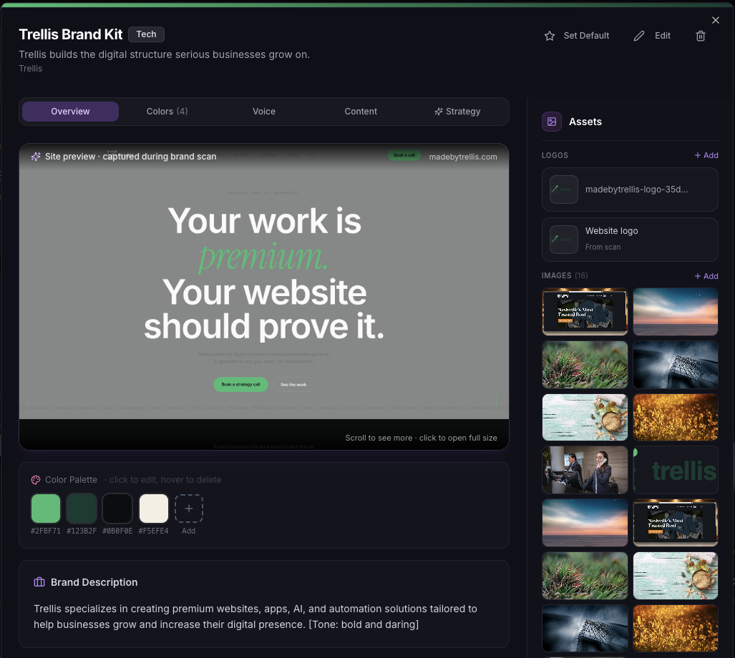The height and width of the screenshot is (658, 735).
Task: Click the Brand Description briefcase icon
Action: tap(39, 582)
